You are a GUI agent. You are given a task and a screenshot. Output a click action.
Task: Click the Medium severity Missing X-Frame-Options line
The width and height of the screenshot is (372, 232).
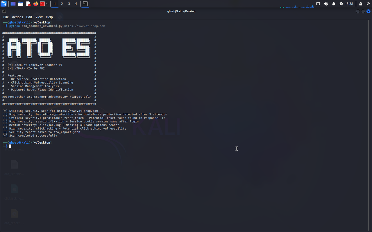[x=60, y=125]
